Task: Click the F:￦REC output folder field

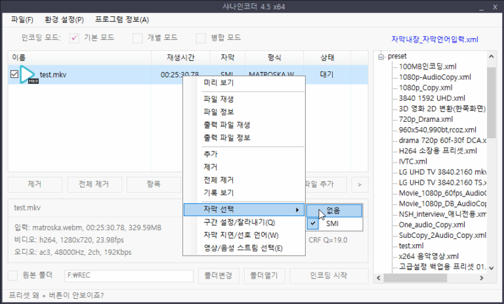Action: [129, 276]
